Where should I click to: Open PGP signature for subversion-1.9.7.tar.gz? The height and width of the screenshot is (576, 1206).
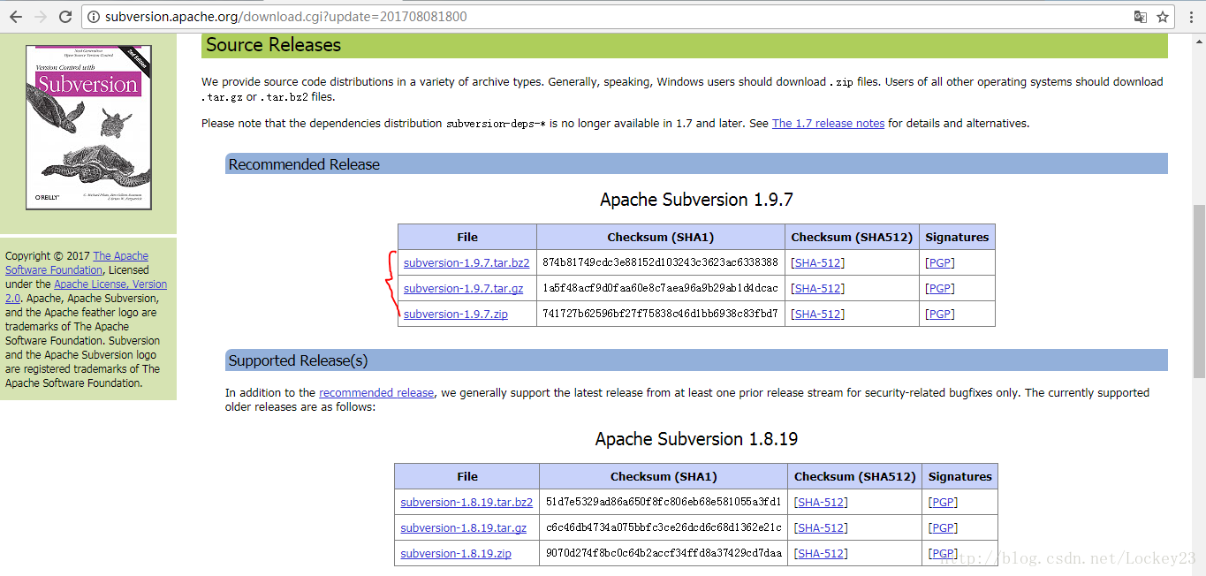coord(939,288)
